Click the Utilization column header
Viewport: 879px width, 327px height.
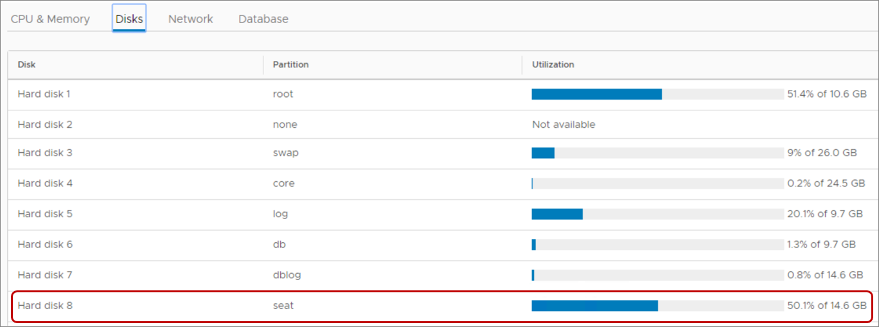click(553, 65)
